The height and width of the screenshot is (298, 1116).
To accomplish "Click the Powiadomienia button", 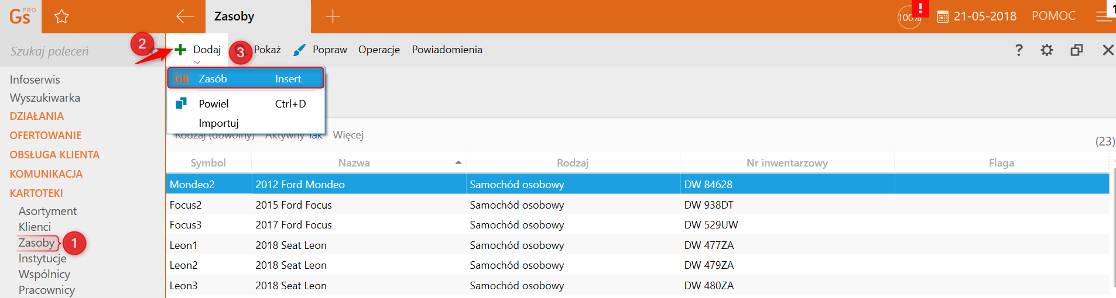I will (x=447, y=50).
